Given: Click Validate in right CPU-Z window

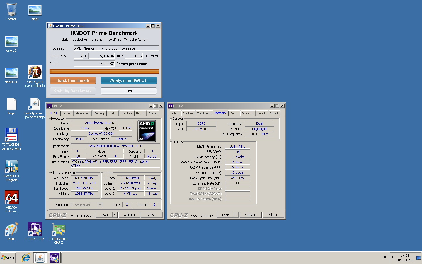Looking at the screenshot, I should [250, 215].
